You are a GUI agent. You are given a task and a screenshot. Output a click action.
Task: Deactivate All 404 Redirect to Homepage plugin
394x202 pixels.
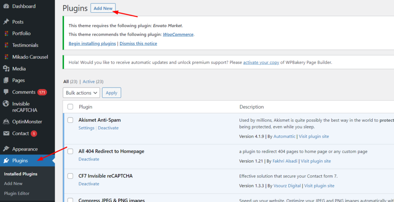89,159
